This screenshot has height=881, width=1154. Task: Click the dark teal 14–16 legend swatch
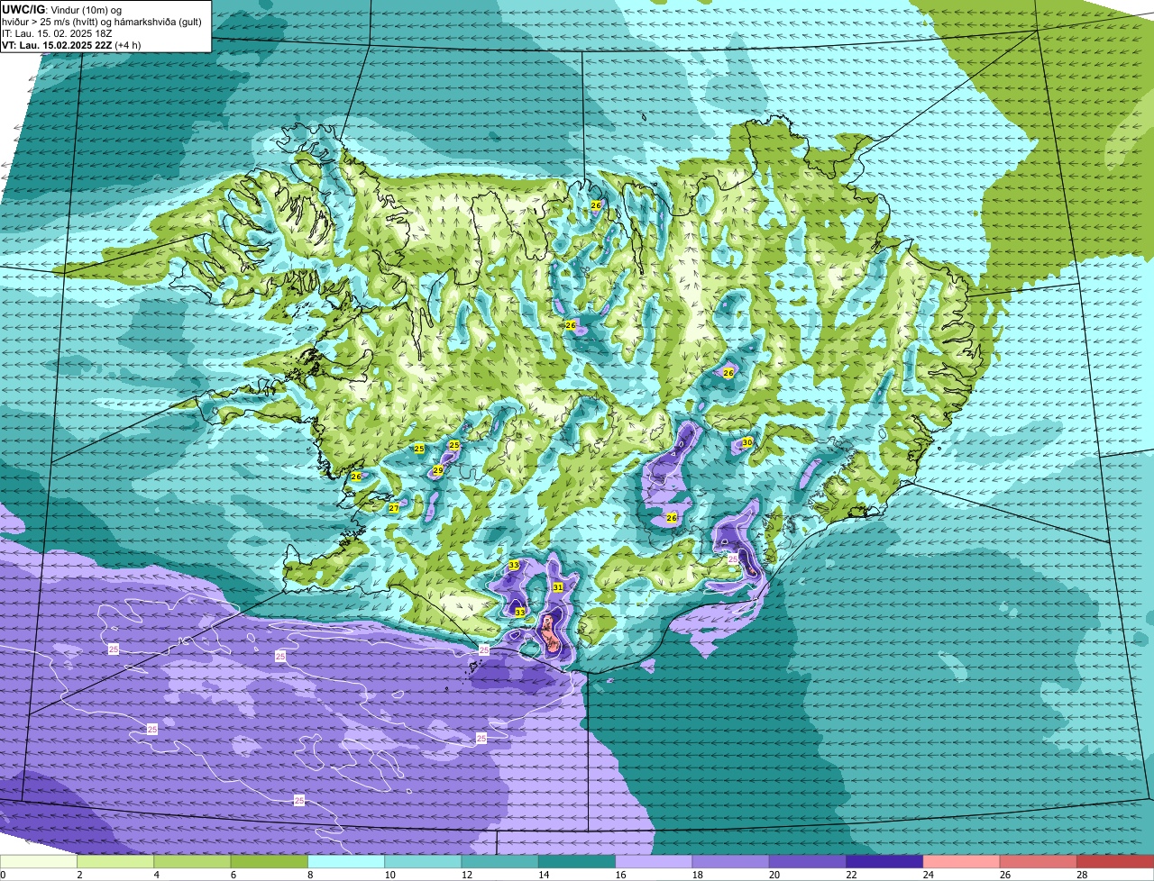pyautogui.click(x=577, y=861)
